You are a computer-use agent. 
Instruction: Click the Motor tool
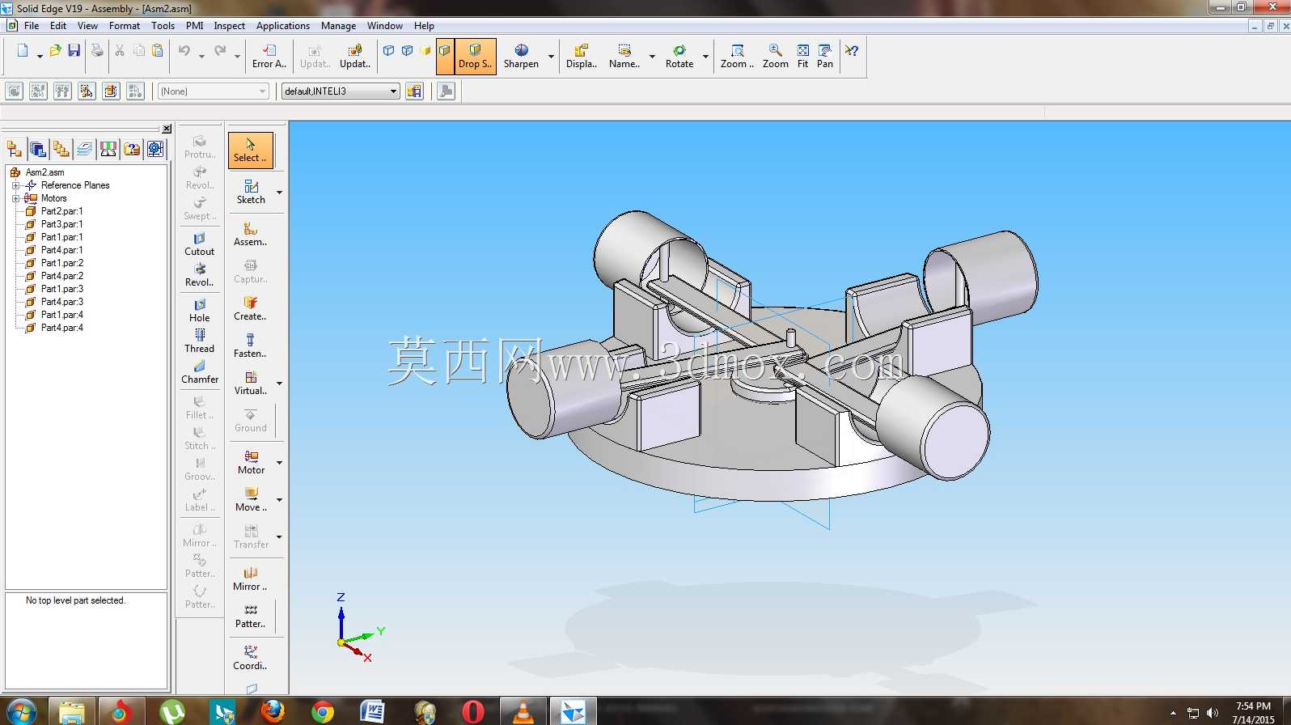pos(251,463)
